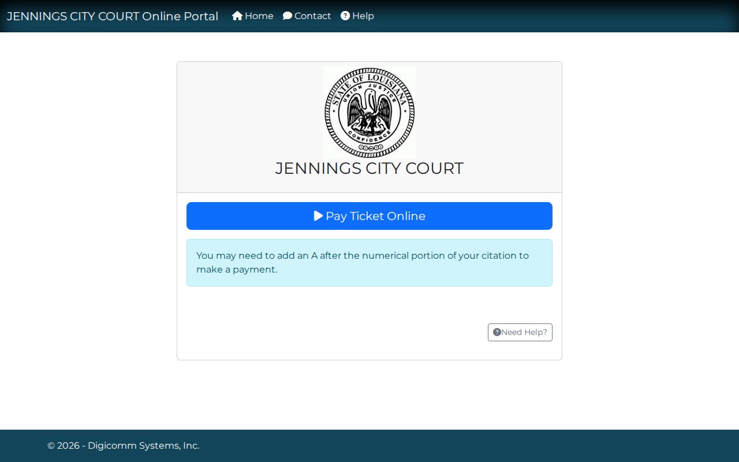Image resolution: width=739 pixels, height=462 pixels.
Task: Click the citation 'add an A' notice text
Action: point(363,262)
